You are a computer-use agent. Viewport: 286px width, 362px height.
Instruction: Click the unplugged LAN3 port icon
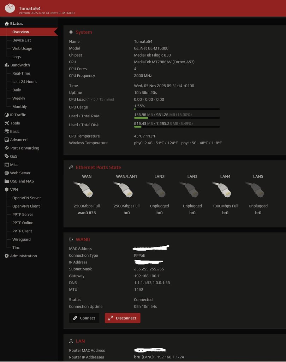coord(189,189)
